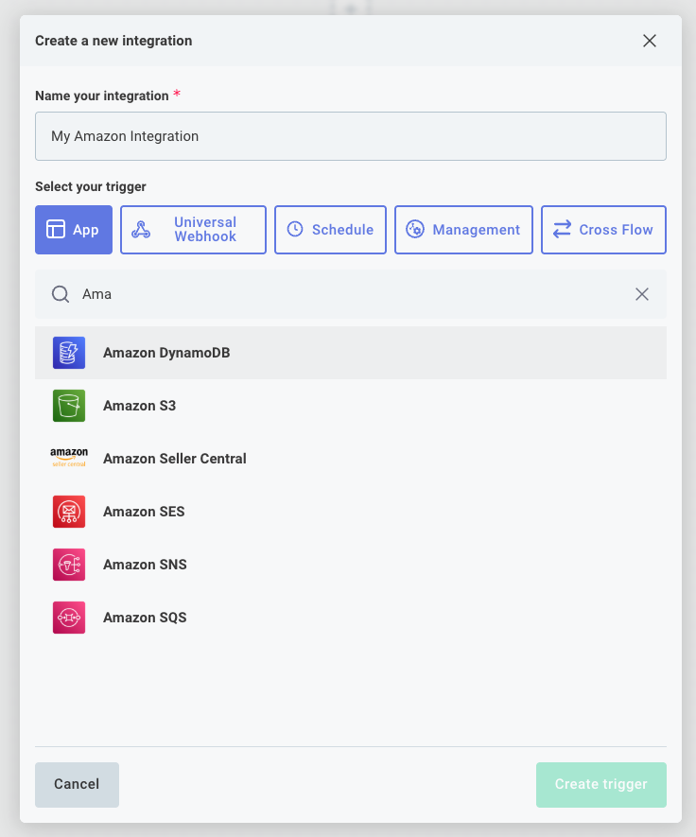
Task: Click the Amazon S3 bucket icon
Action: pos(69,406)
